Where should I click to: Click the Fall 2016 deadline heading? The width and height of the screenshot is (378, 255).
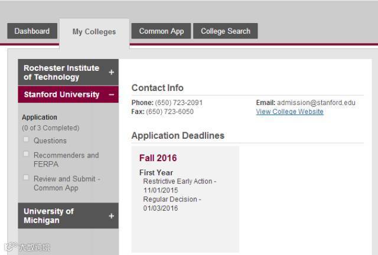click(158, 158)
